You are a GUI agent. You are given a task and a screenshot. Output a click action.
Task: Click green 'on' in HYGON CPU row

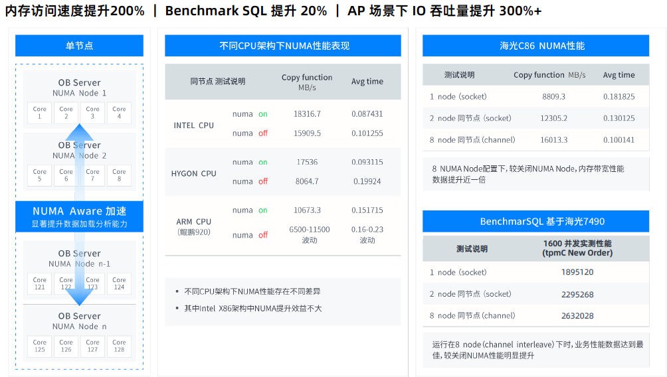(x=263, y=162)
